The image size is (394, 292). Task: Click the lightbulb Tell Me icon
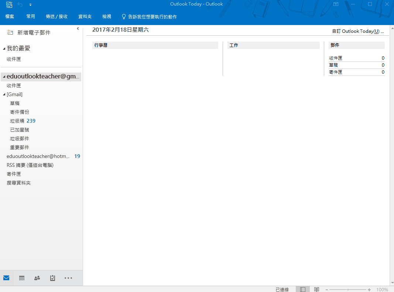pyautogui.click(x=124, y=17)
